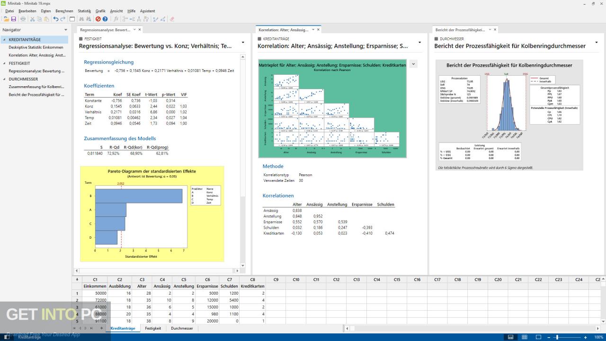Open Prozessfähigkeit output title options arrow
Image resolution: width=606 pixels, height=341 pixels.
click(597, 43)
